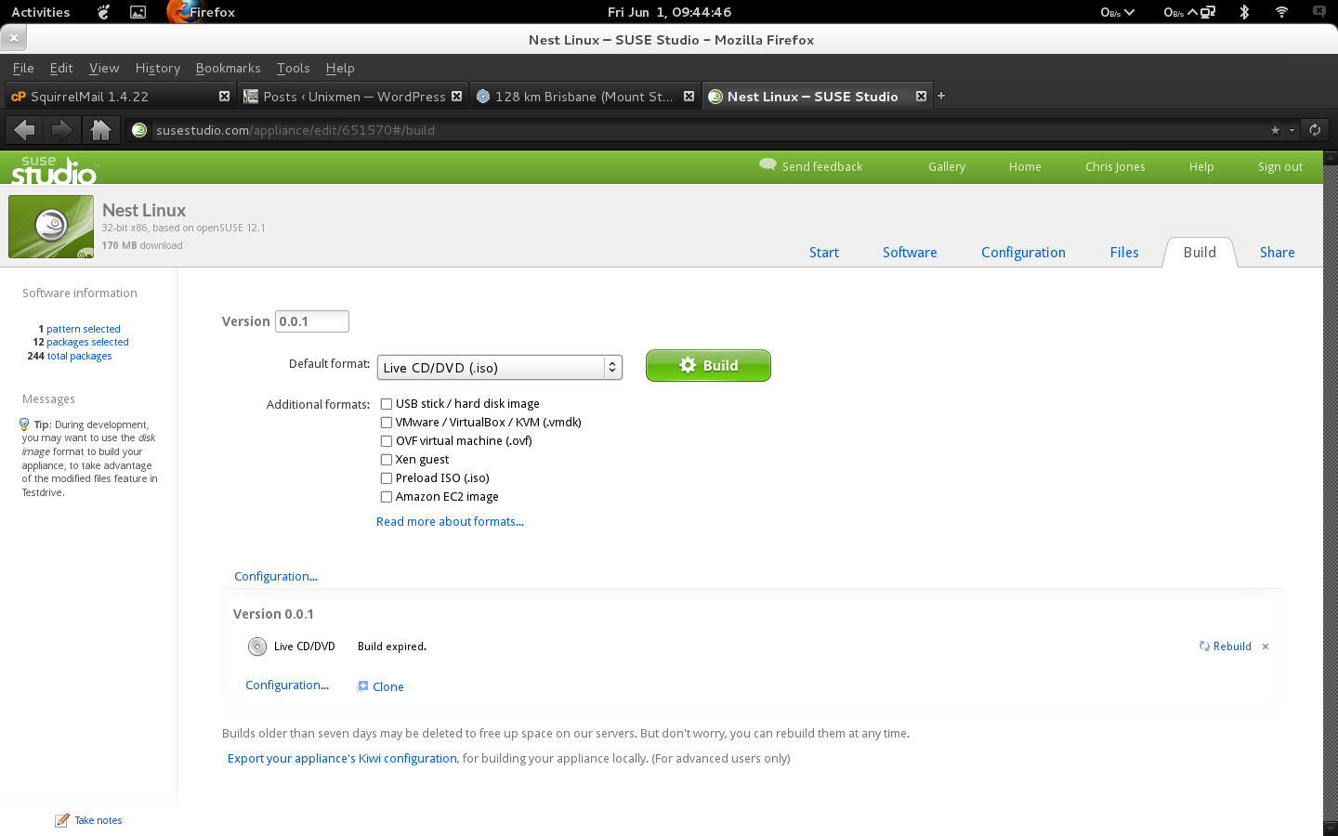Clone the version 0.0.1 build
Screen dimensions: 1338x836
tap(381, 686)
